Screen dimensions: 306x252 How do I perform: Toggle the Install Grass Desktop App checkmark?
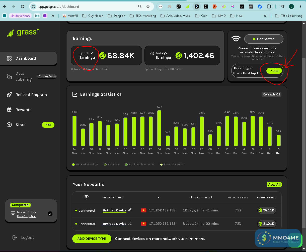[x=50, y=214]
